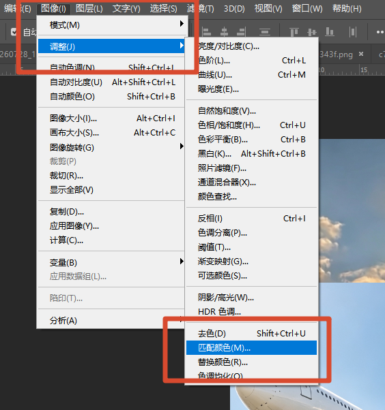The width and height of the screenshot is (385, 410).
Task: Open the 3D(D) menu
Action: [x=234, y=9]
